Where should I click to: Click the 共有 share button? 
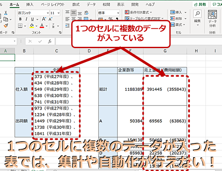click(200, 4)
